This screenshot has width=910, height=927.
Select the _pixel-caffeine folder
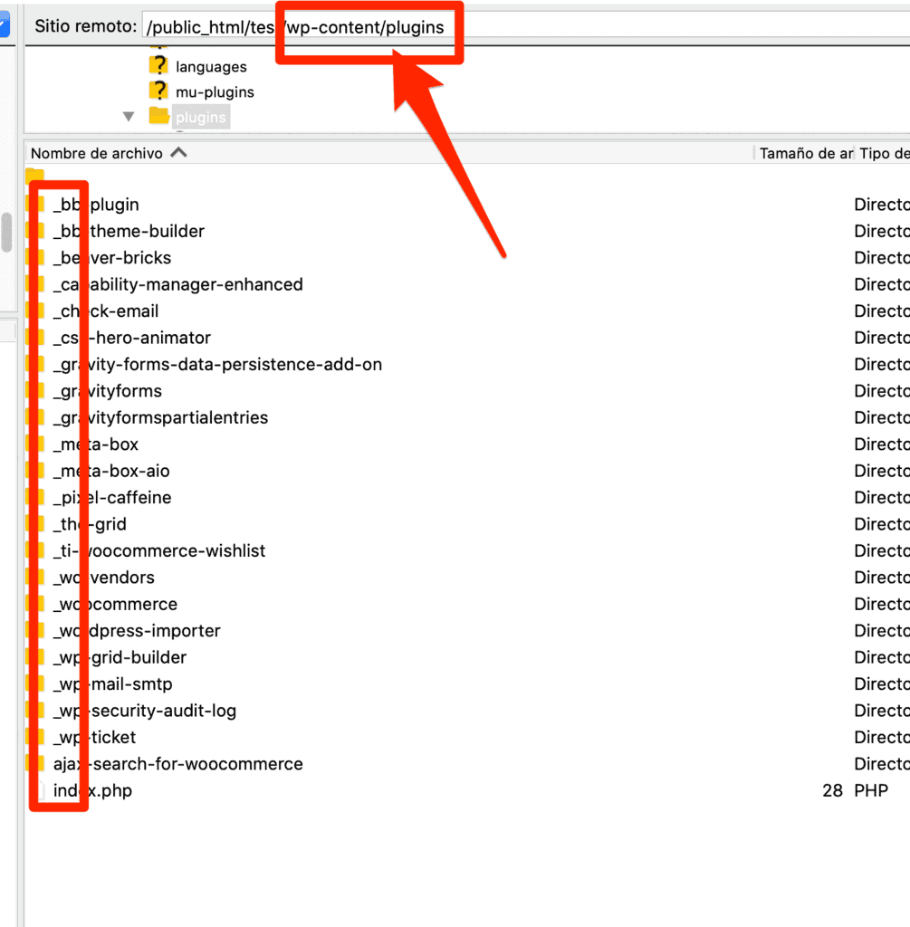pos(111,497)
